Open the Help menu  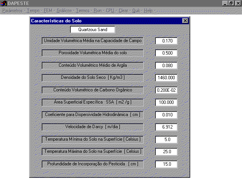(148, 11)
